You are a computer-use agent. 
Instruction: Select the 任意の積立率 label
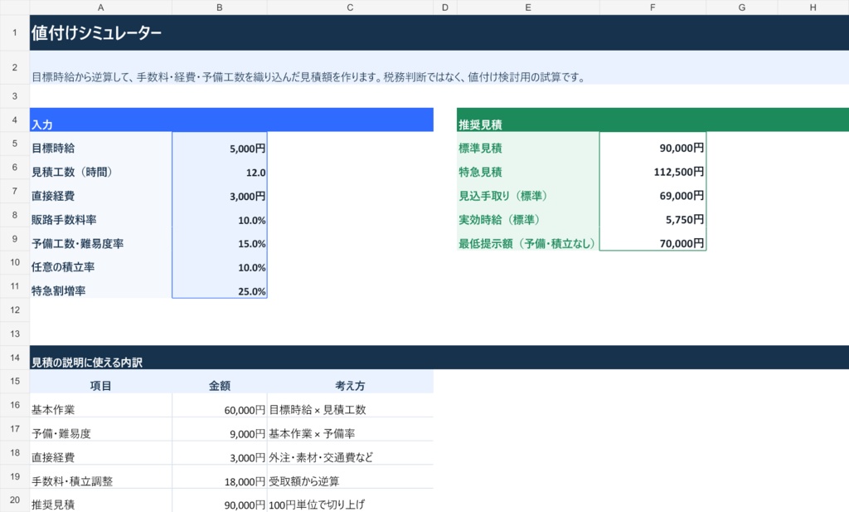(x=100, y=262)
